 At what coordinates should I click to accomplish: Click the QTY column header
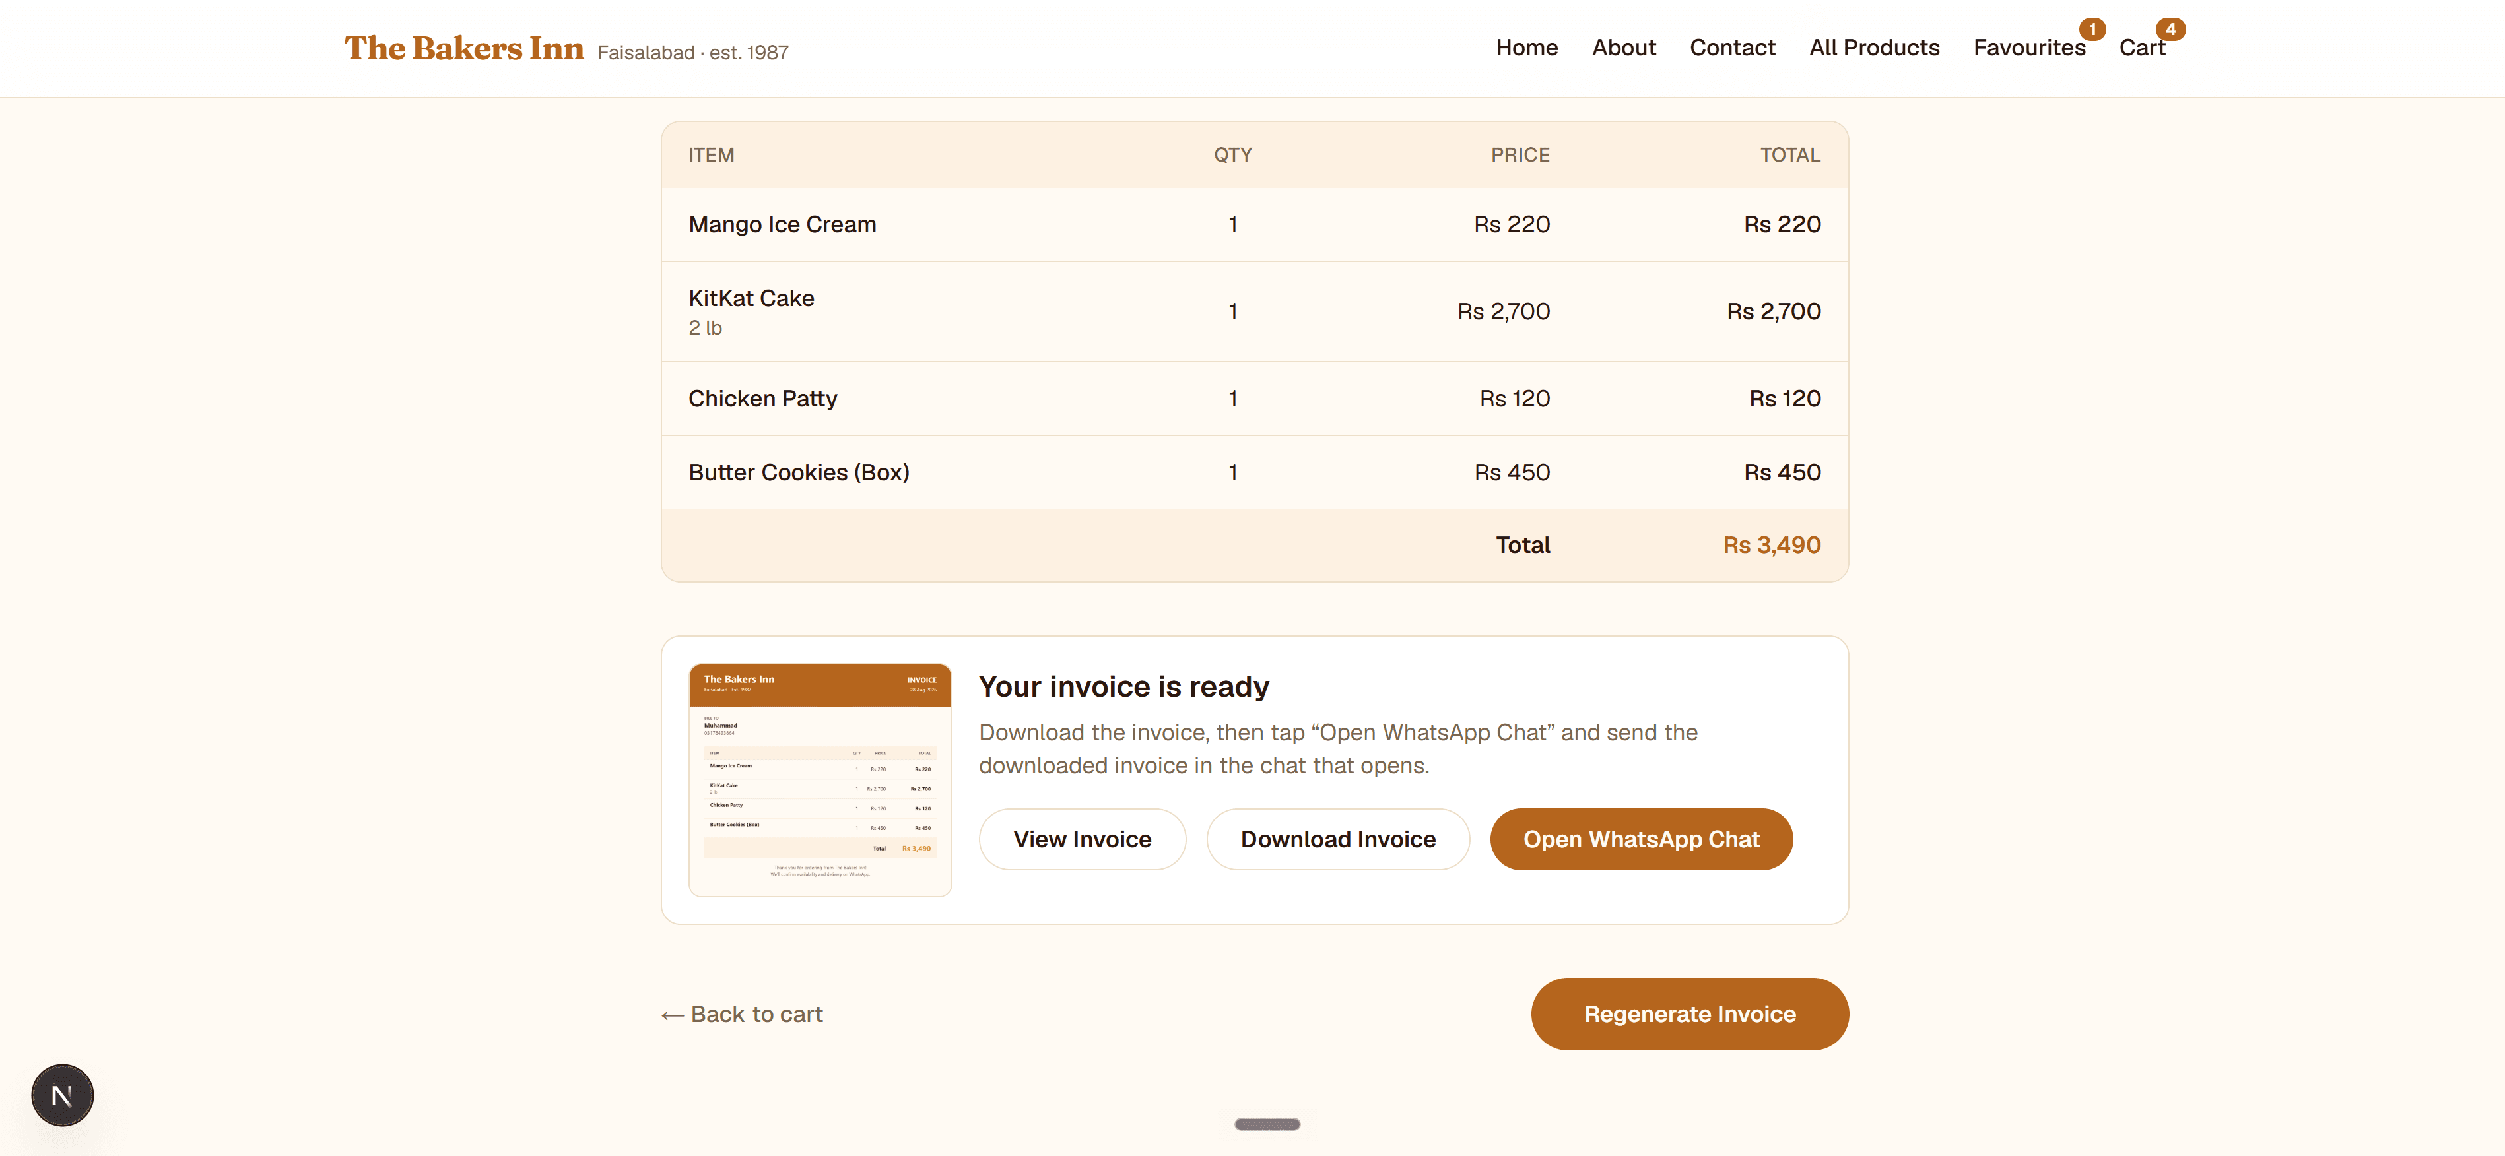(1233, 156)
